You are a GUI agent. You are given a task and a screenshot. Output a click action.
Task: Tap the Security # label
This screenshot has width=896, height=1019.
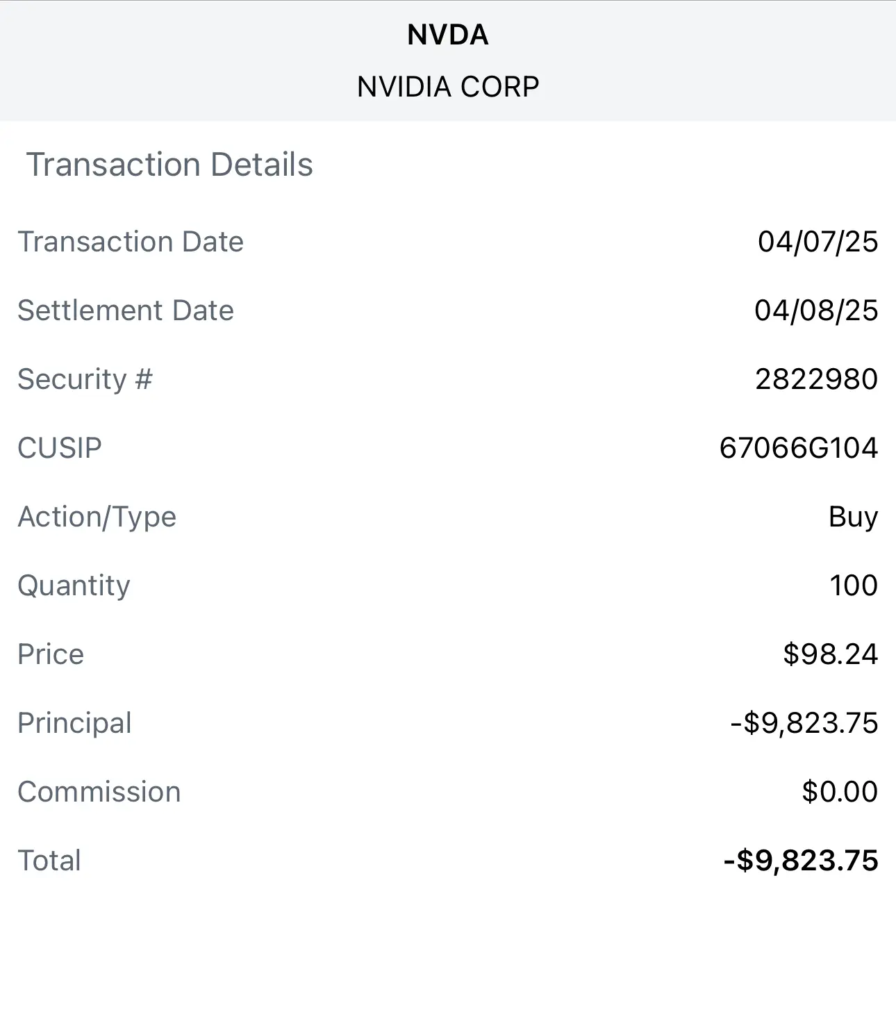pos(85,379)
